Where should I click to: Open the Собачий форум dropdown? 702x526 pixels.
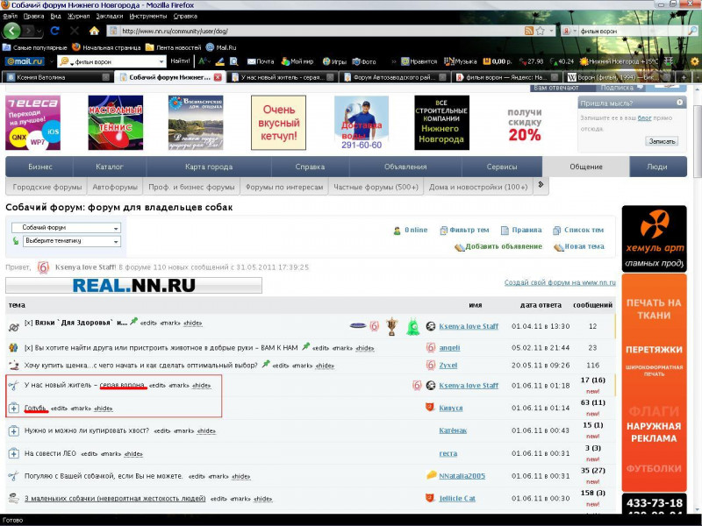tap(66, 227)
